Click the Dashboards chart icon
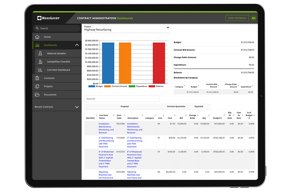The image size is (291, 192). click(x=37, y=45)
